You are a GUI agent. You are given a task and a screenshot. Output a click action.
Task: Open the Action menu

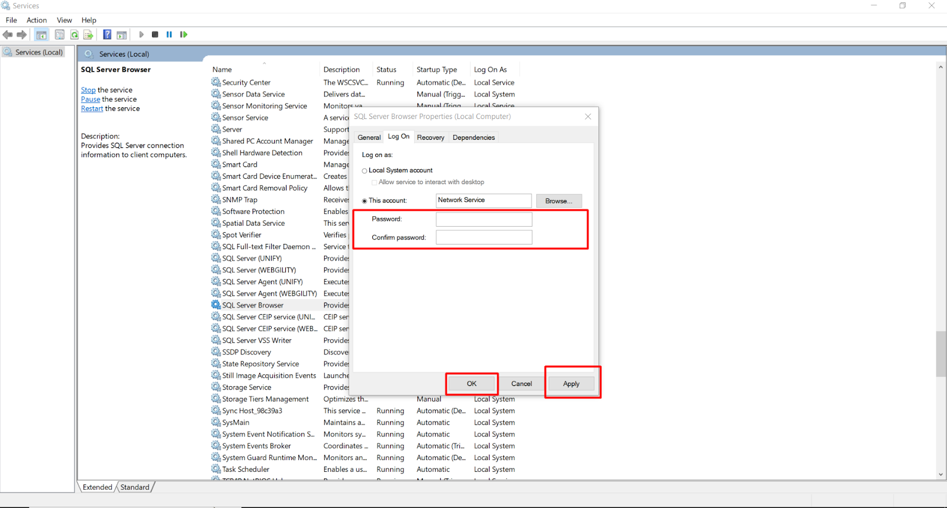36,20
